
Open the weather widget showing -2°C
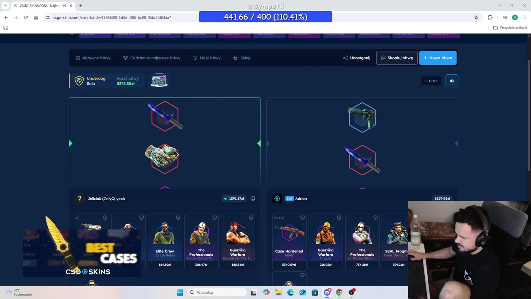tap(18, 292)
